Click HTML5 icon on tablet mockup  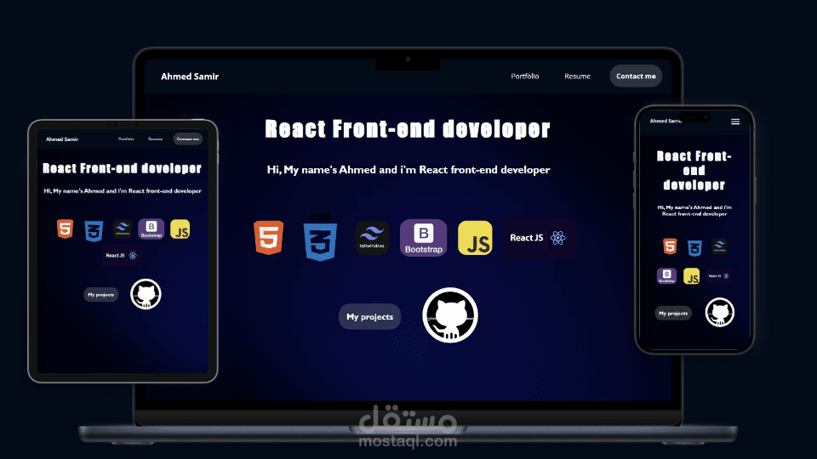pos(66,229)
